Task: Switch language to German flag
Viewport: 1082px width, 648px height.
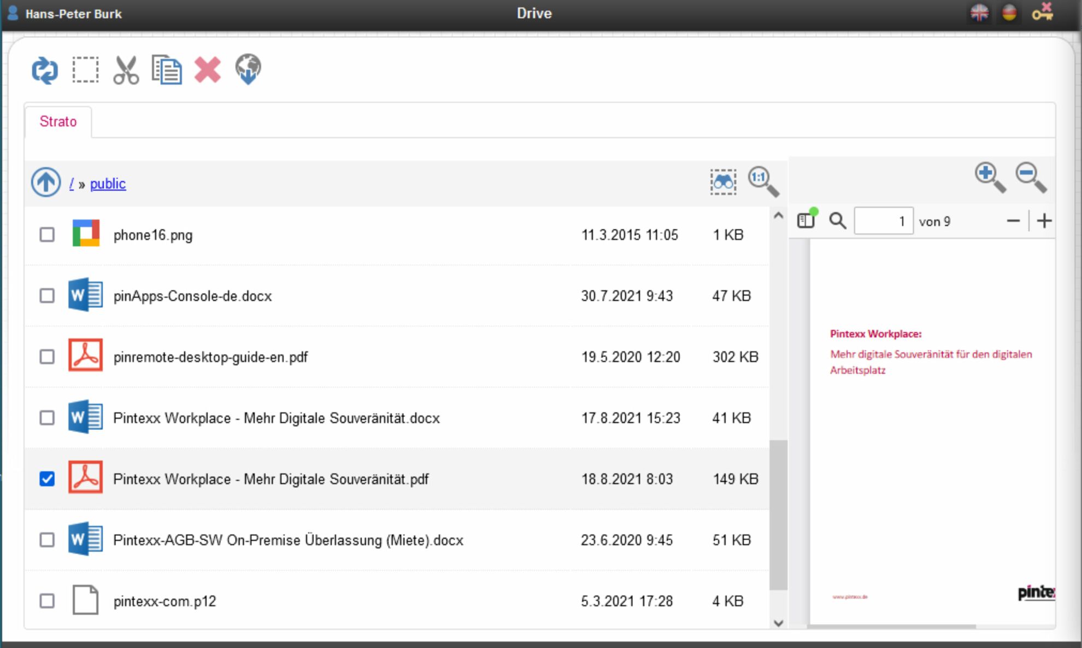Action: [1009, 13]
